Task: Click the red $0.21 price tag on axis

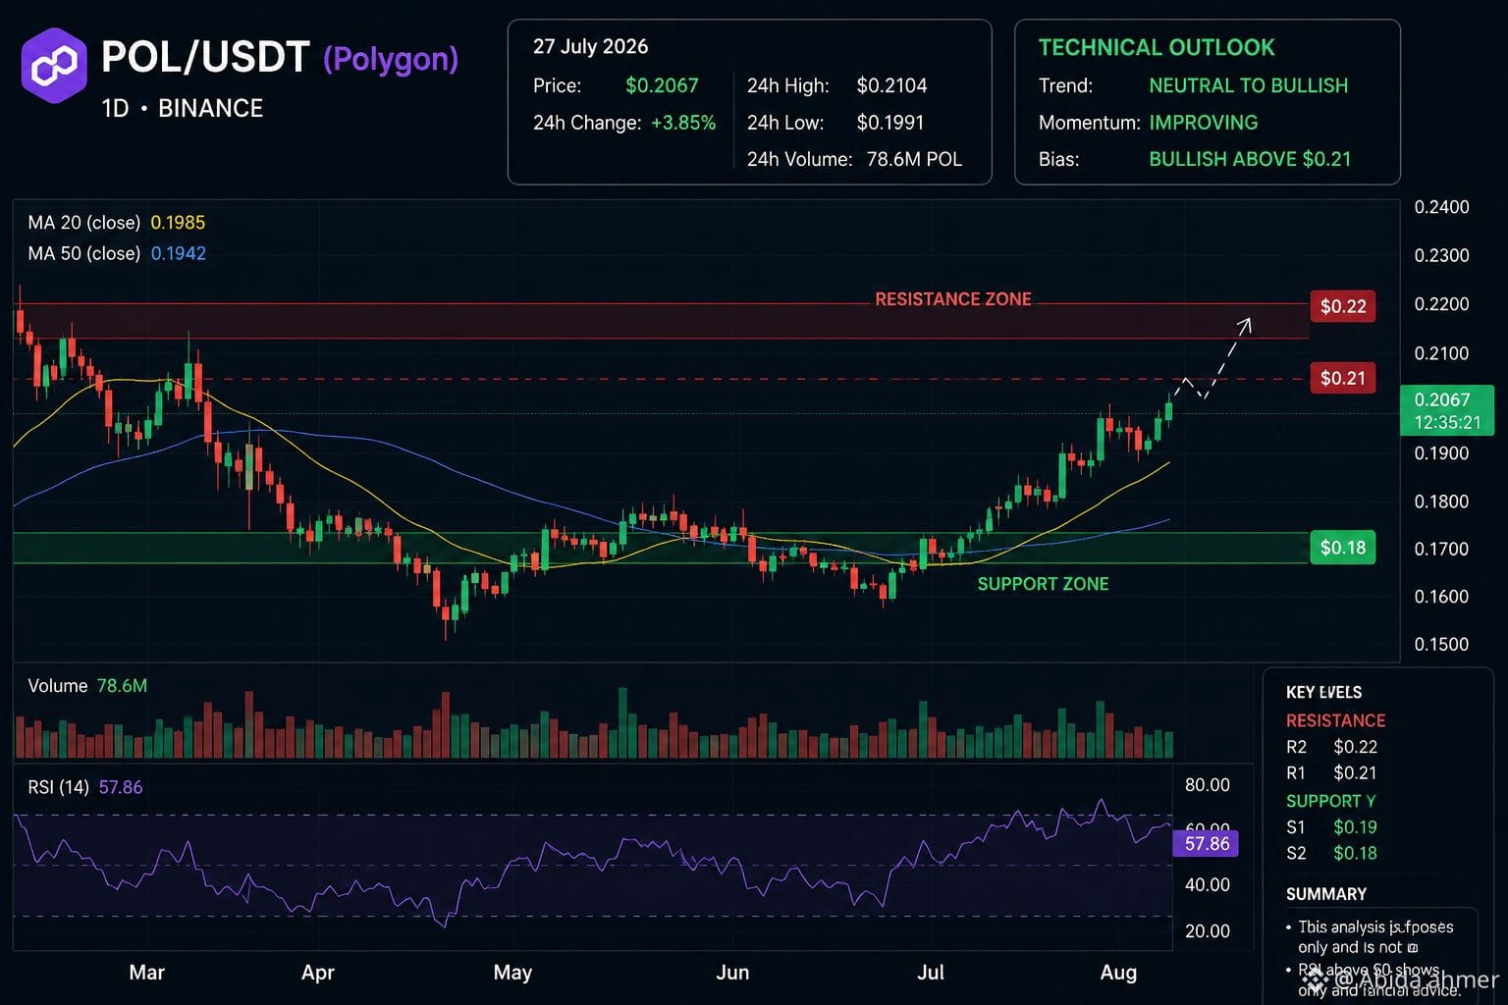Action: (1343, 378)
